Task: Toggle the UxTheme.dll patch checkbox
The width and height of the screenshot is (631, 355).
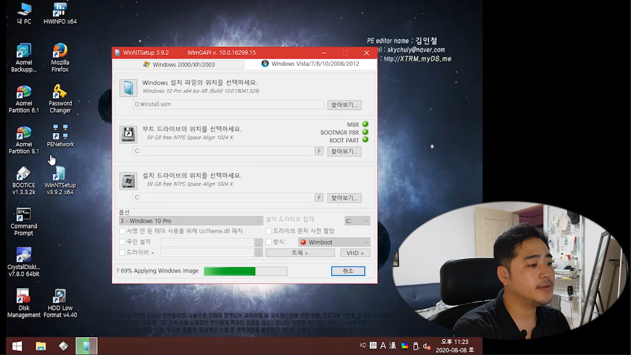Action: [122, 231]
